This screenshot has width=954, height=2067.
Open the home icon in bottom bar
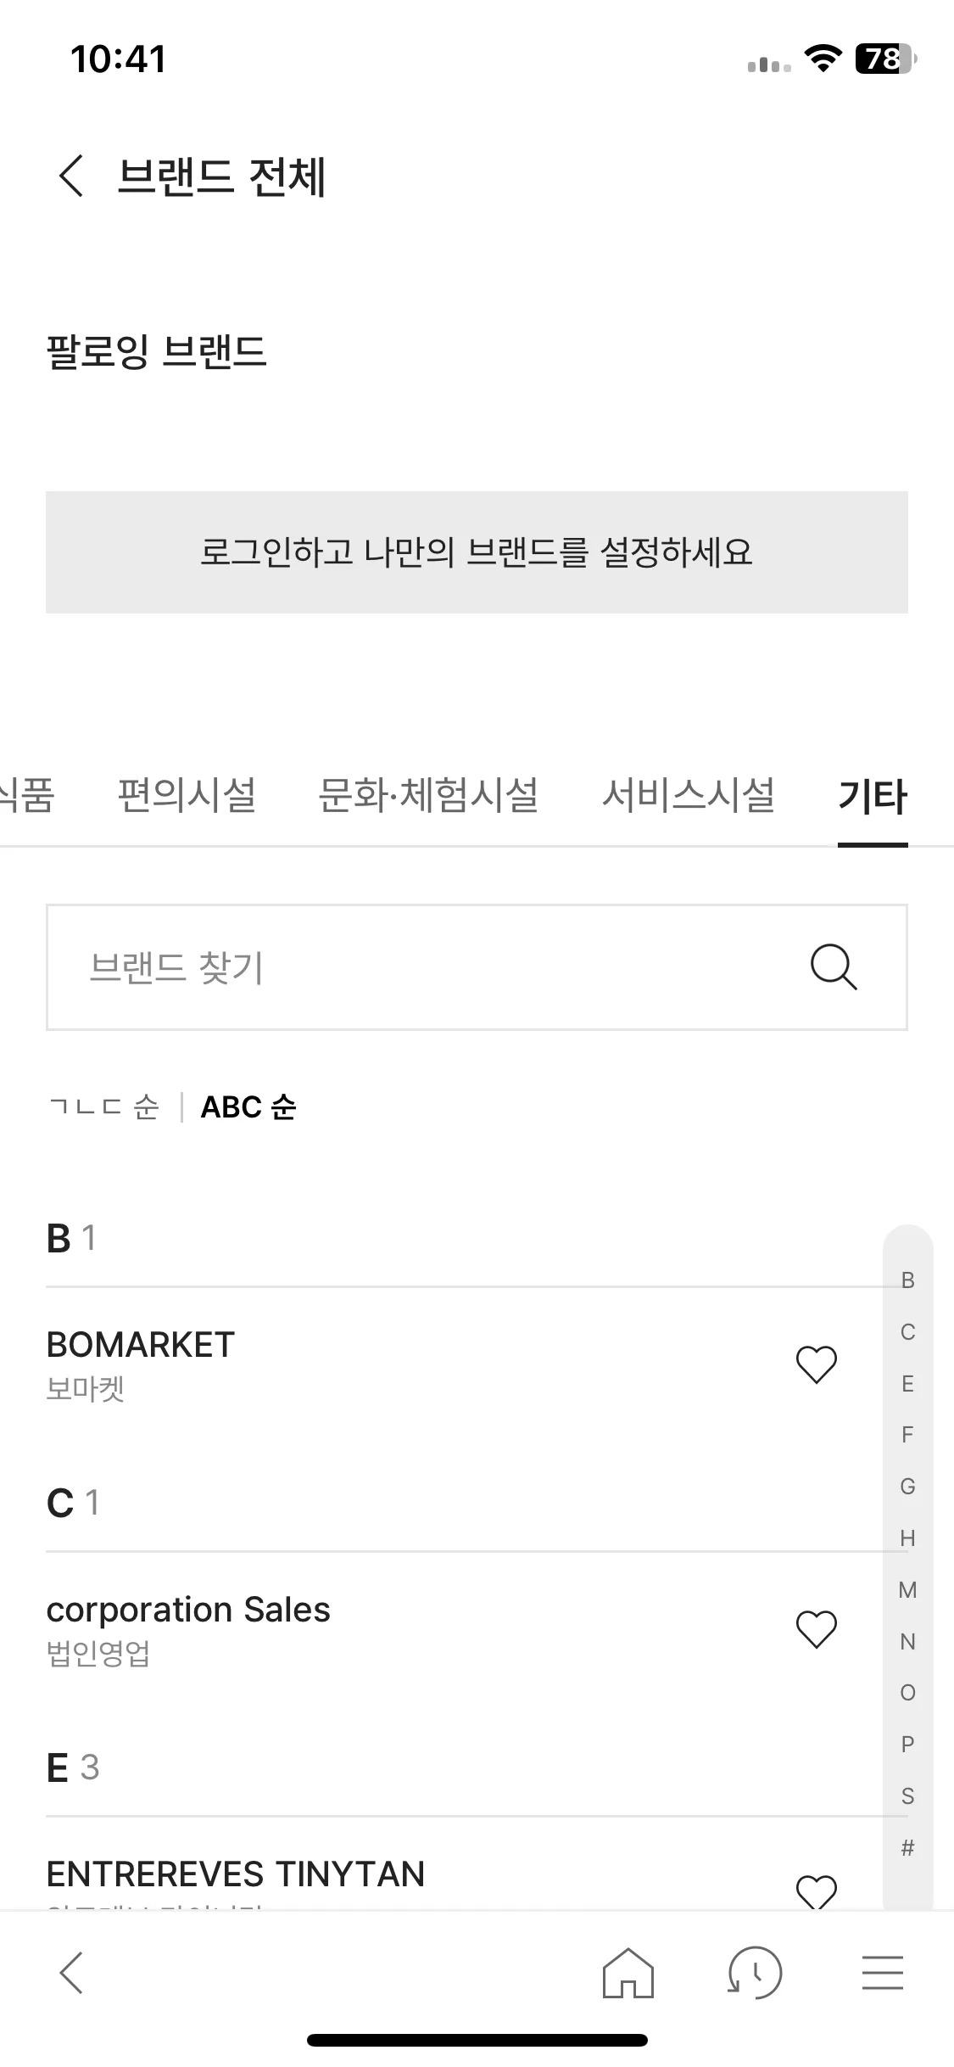click(628, 1972)
